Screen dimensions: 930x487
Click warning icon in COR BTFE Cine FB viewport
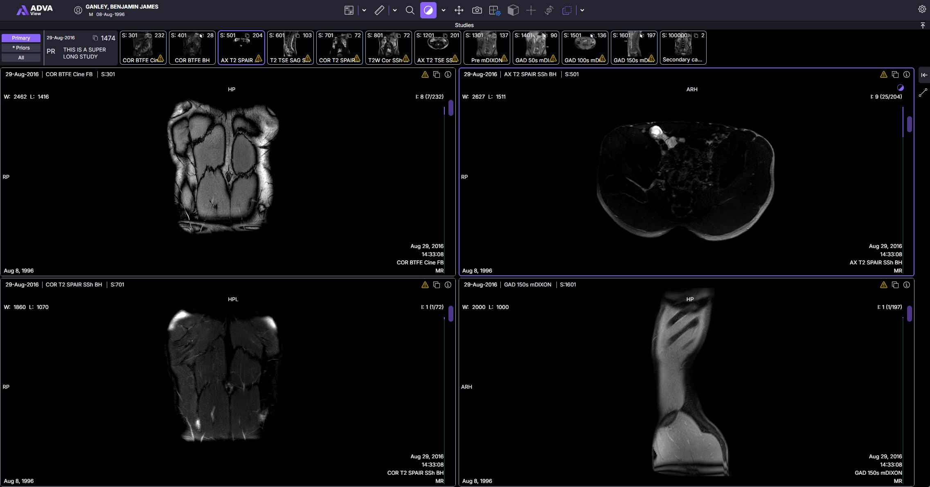[x=425, y=74]
